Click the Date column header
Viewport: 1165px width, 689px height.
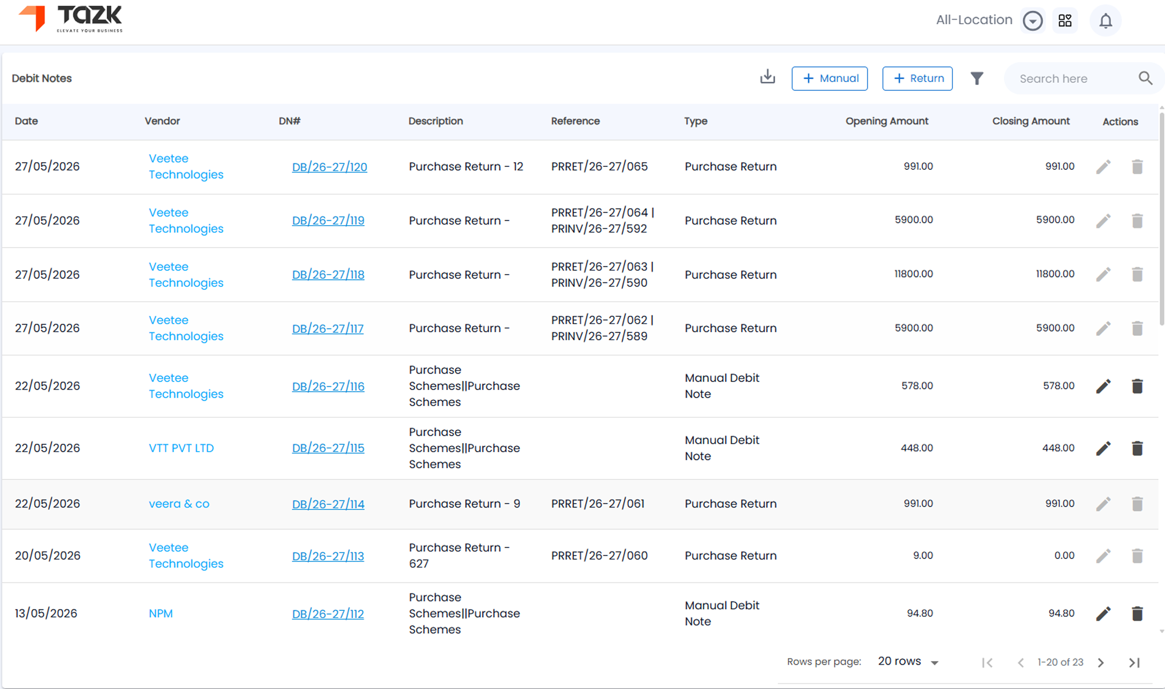[26, 121]
